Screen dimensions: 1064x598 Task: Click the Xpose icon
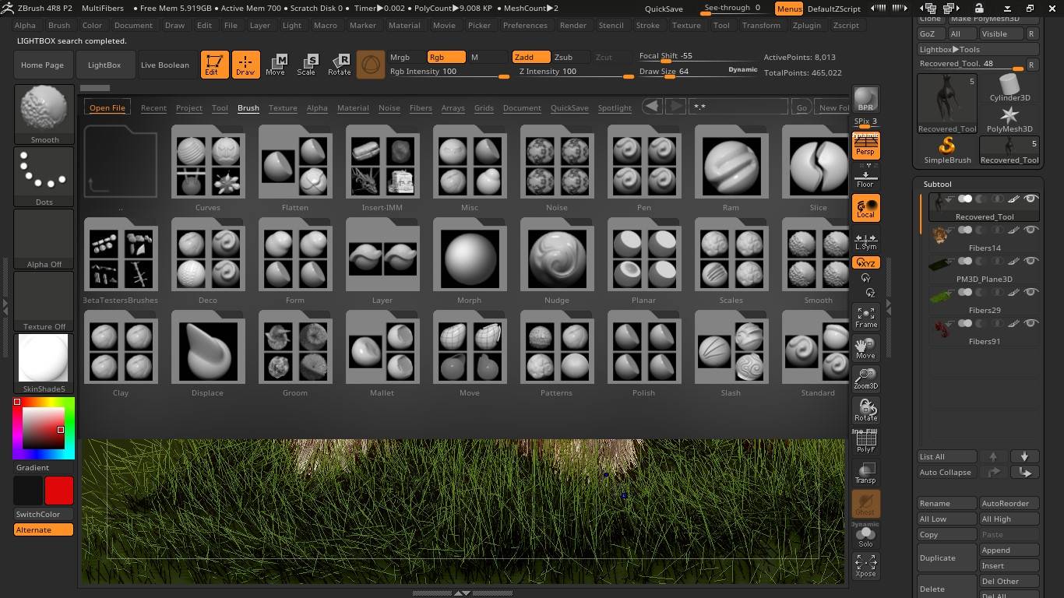click(x=865, y=565)
